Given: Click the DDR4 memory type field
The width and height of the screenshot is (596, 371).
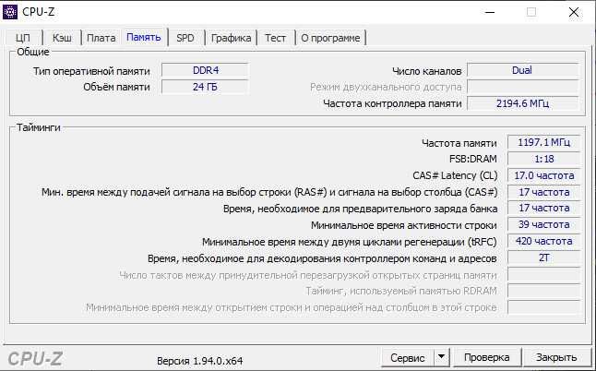Looking at the screenshot, I should (205, 70).
